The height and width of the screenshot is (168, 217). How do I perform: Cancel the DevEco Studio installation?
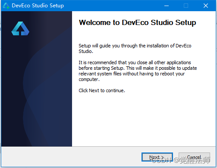pos(194,157)
